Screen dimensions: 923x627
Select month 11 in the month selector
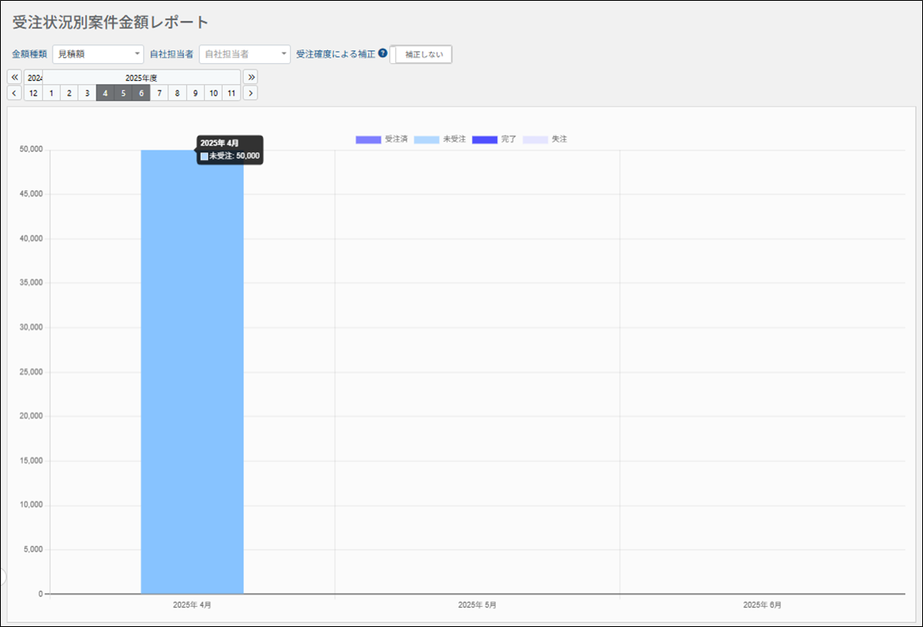(x=232, y=93)
